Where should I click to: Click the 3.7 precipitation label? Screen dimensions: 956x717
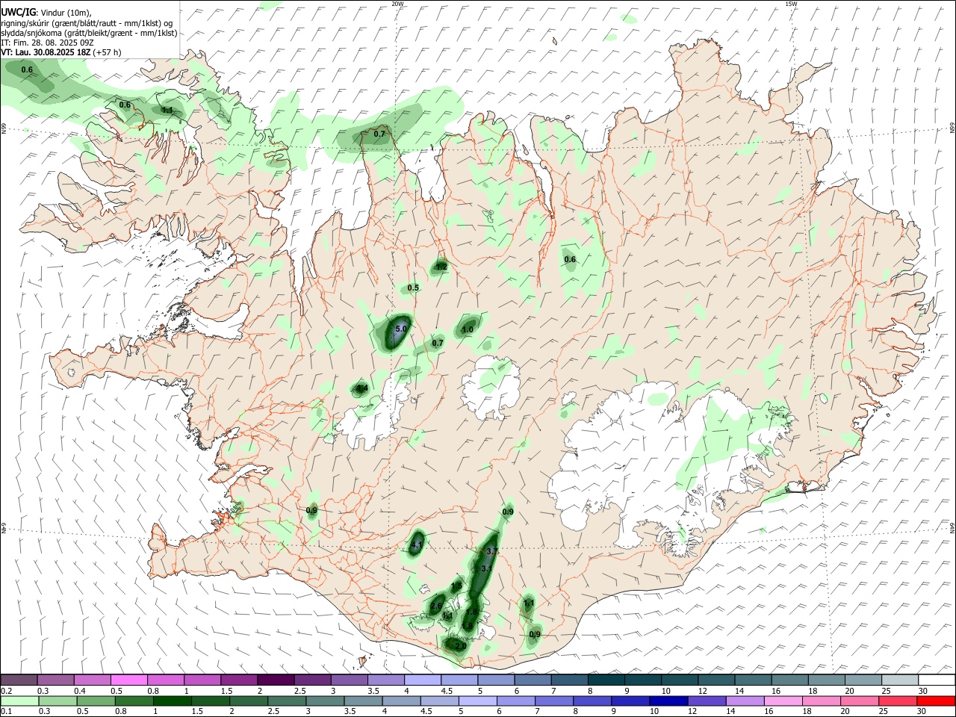[491, 551]
